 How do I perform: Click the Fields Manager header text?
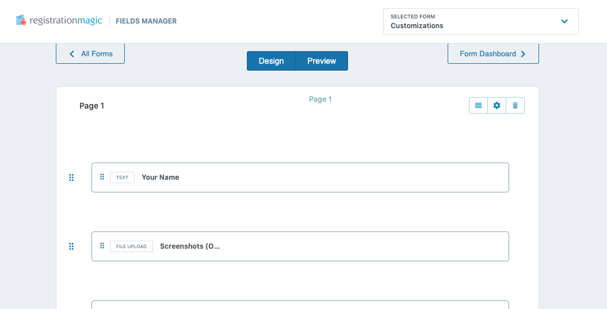(x=146, y=21)
